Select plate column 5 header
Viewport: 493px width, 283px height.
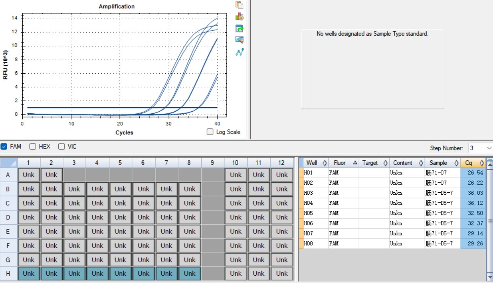[120, 163]
